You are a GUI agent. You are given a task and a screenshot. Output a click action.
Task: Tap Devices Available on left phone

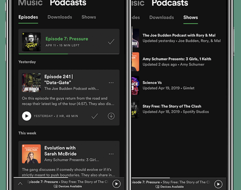coord(68,186)
